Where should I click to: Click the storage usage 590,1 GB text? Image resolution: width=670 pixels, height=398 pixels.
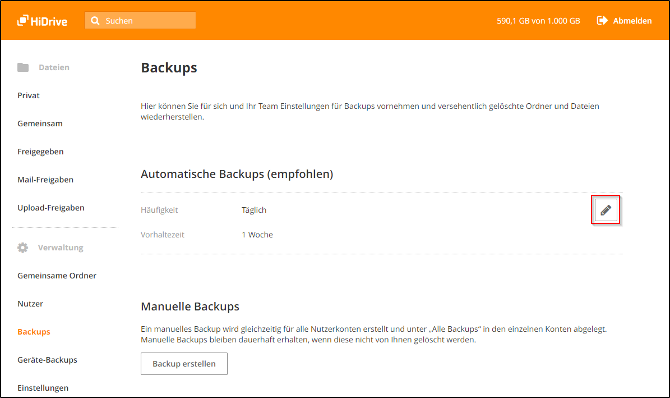pos(538,21)
